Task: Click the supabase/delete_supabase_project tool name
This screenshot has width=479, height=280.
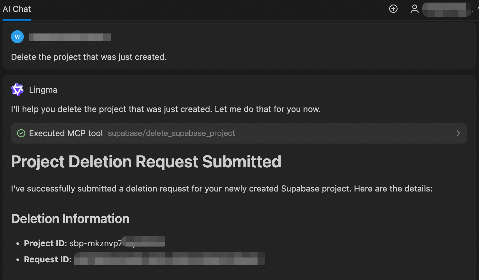Action: click(x=171, y=133)
